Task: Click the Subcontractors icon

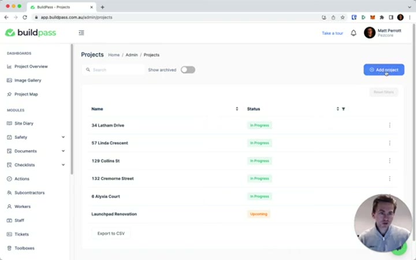Action: (x=9, y=192)
